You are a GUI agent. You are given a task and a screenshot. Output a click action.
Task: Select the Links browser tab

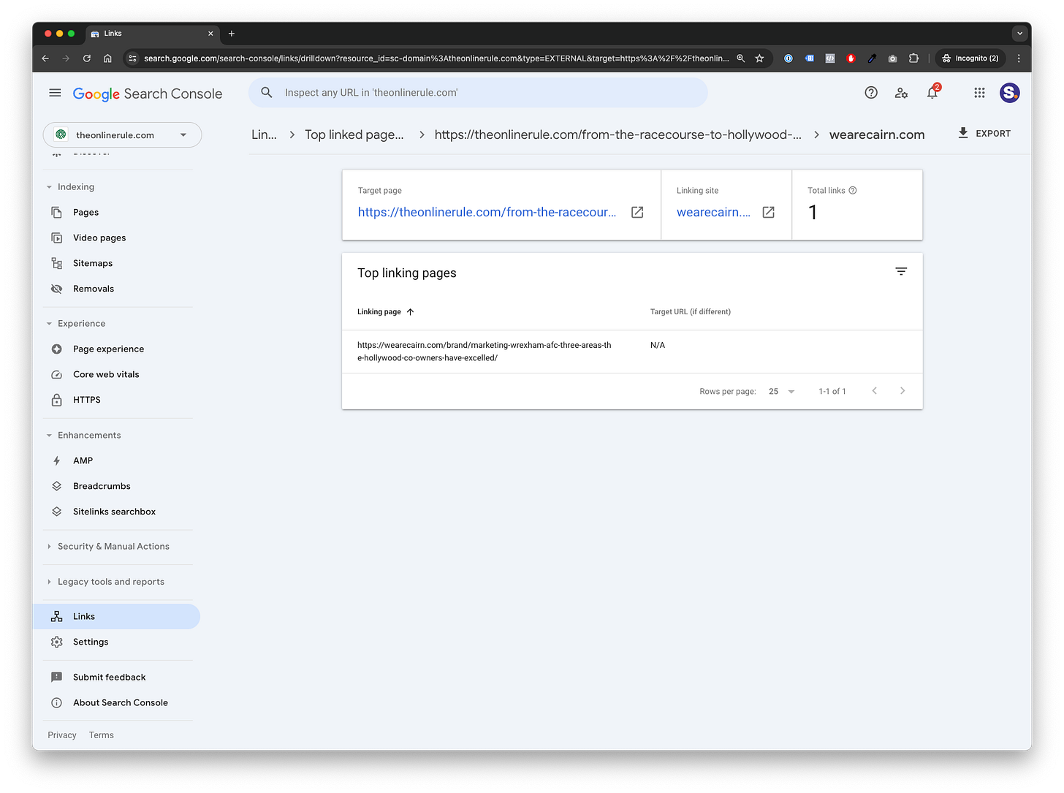click(x=152, y=34)
